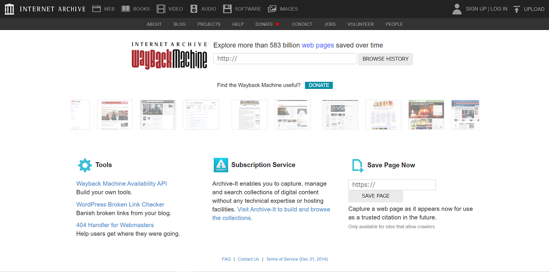Go to the Volunteer menu item
Image resolution: width=549 pixels, height=272 pixels.
point(360,24)
